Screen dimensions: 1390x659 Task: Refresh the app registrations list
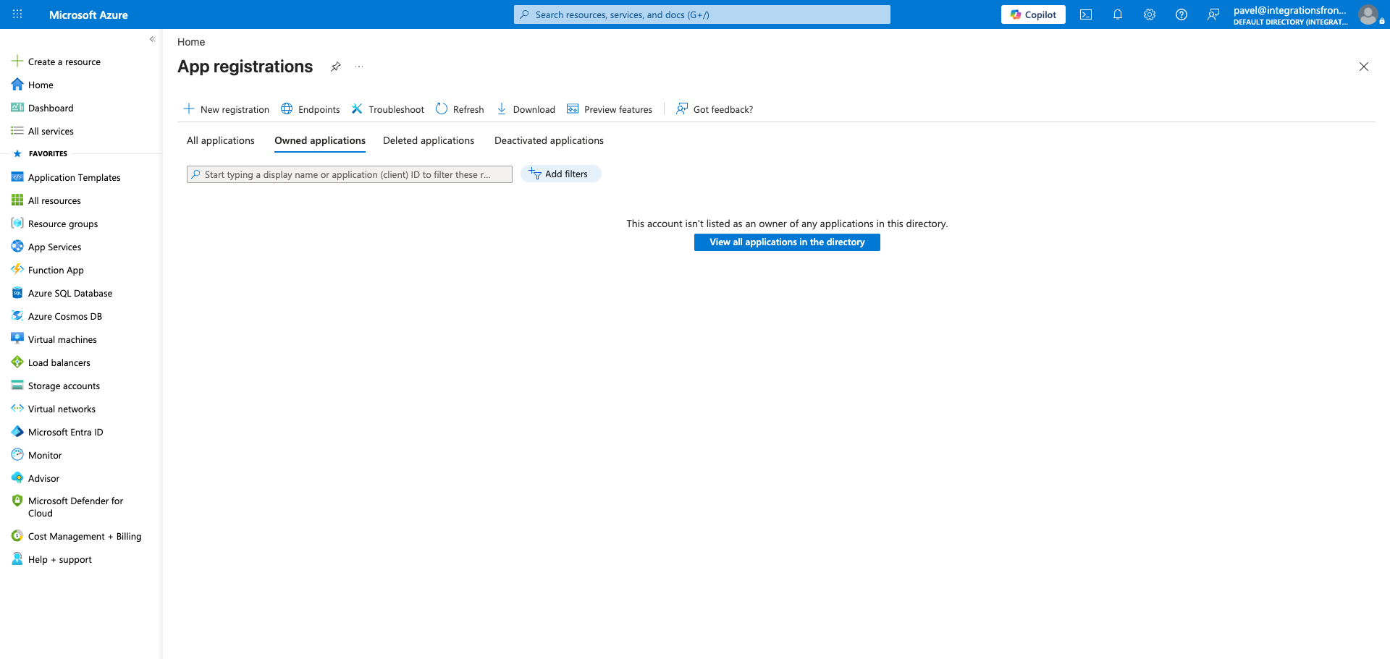460,109
